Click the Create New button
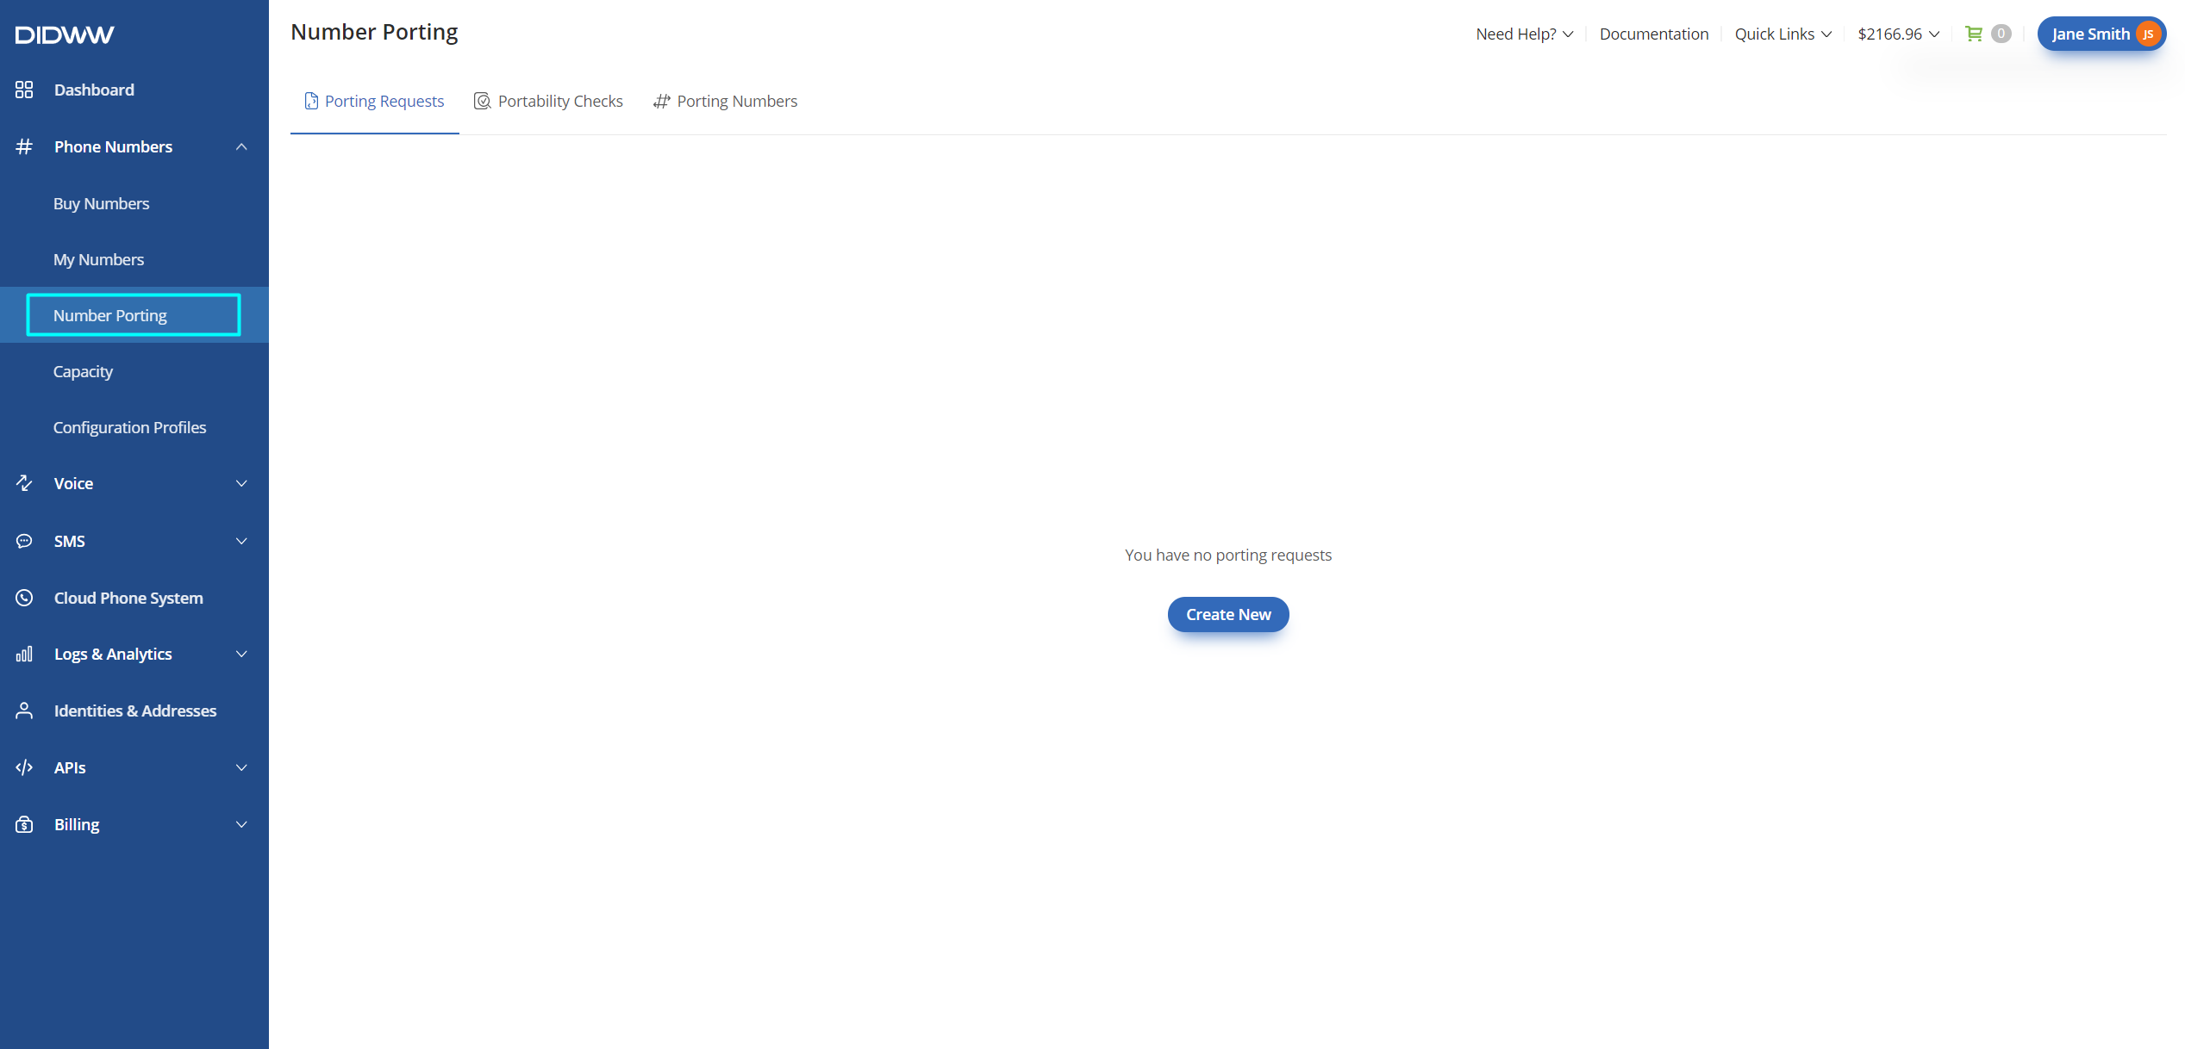The image size is (2185, 1049). pos(1228,614)
